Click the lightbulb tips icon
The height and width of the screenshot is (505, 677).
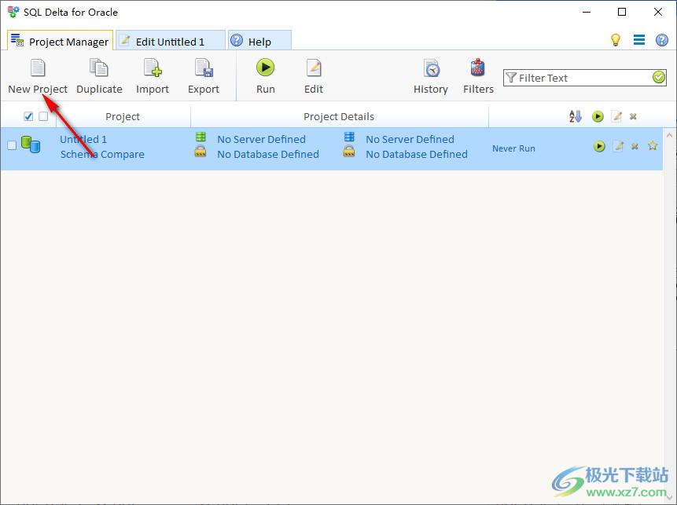tap(615, 40)
